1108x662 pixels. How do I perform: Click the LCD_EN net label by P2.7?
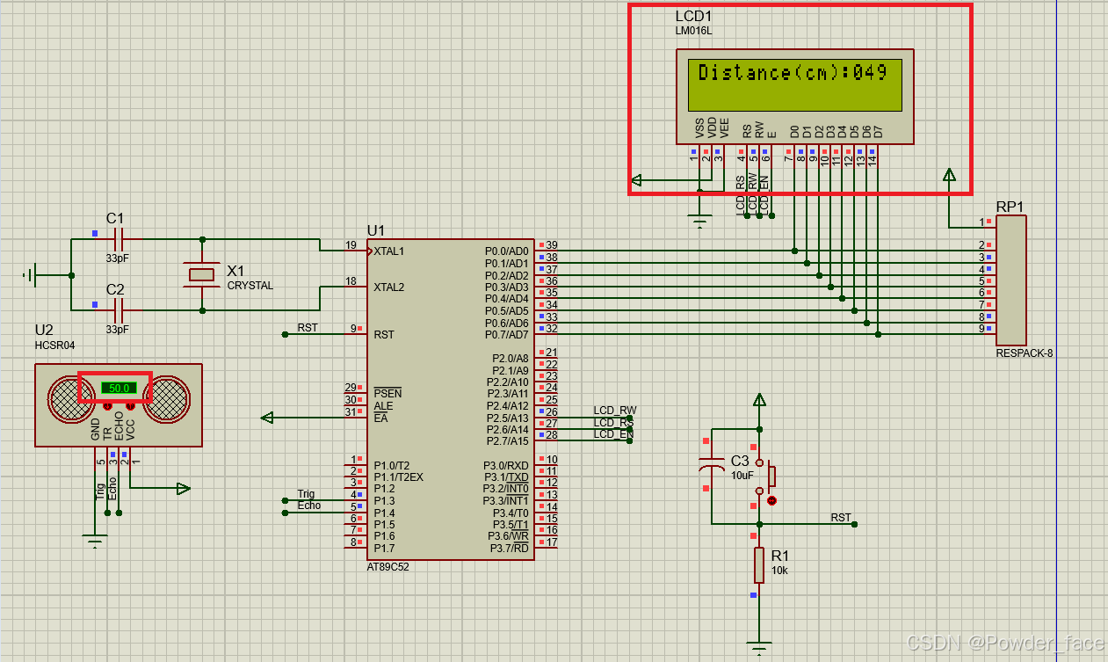tap(613, 434)
